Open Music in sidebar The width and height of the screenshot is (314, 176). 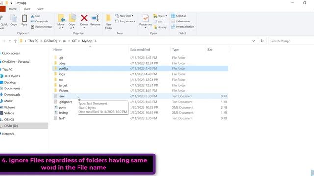click(x=8, y=101)
